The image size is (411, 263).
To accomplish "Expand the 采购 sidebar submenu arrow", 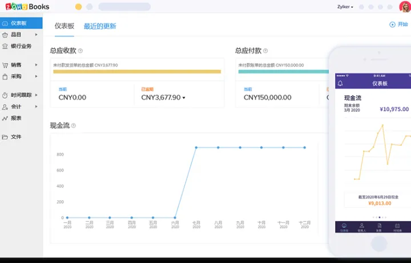I will tap(37, 76).
